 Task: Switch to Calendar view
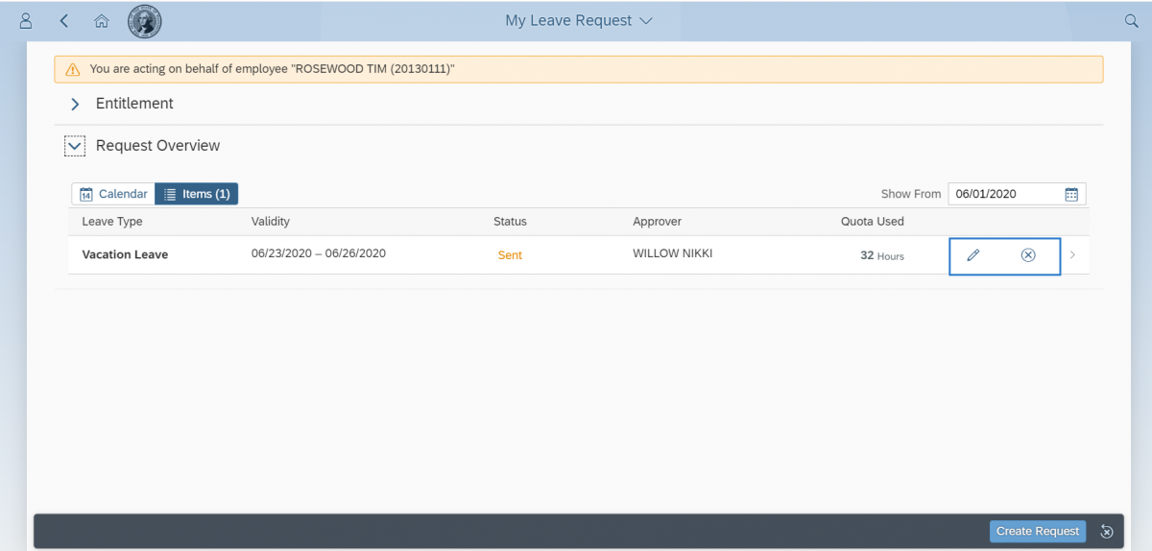pos(113,194)
